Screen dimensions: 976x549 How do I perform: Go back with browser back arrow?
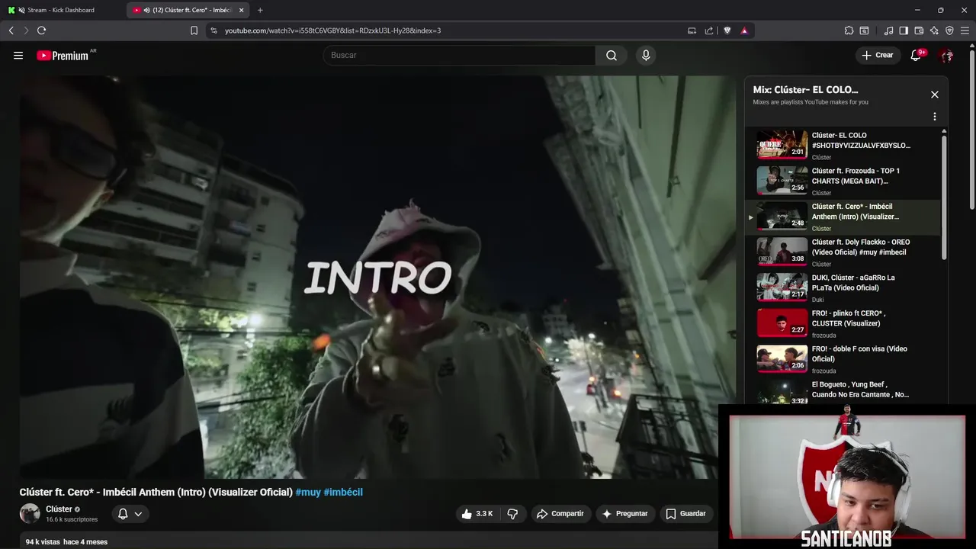[x=11, y=30]
